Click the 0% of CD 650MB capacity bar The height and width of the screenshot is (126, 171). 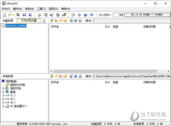pos(147,15)
